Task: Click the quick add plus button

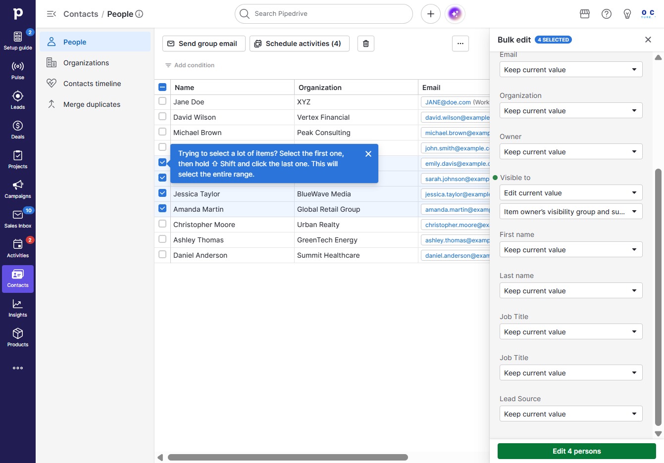Action: [x=431, y=14]
